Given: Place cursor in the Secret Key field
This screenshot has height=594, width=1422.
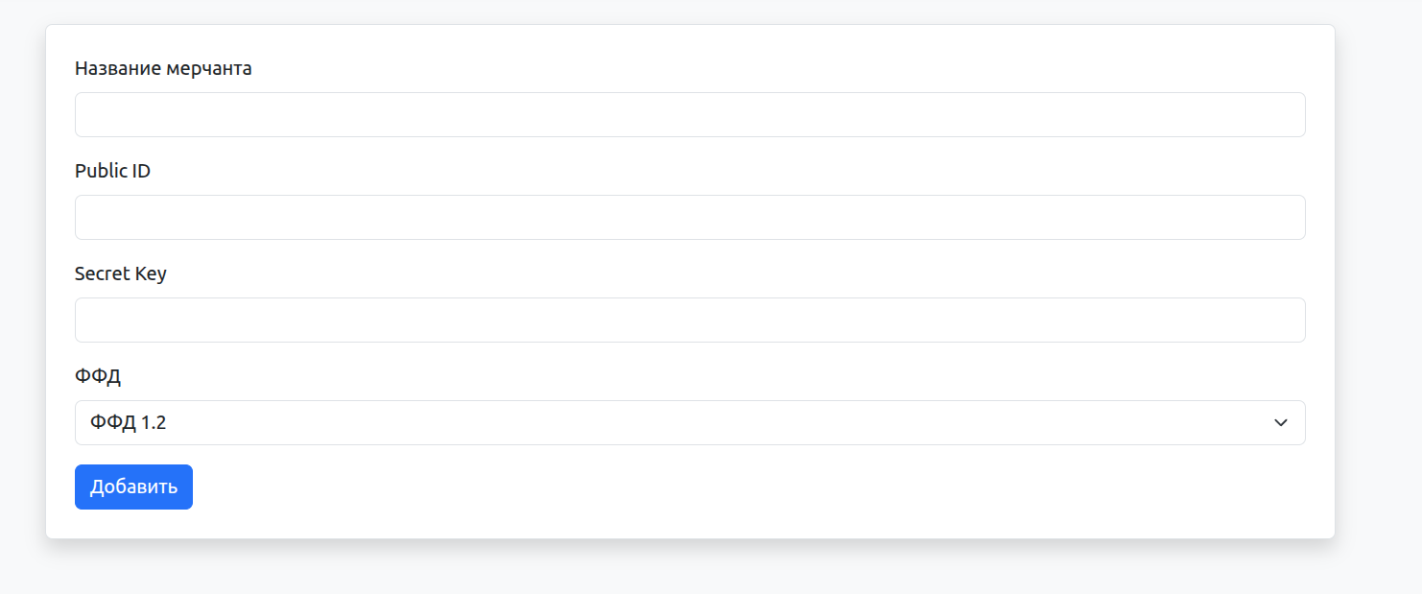Looking at the screenshot, I should coord(689,321).
